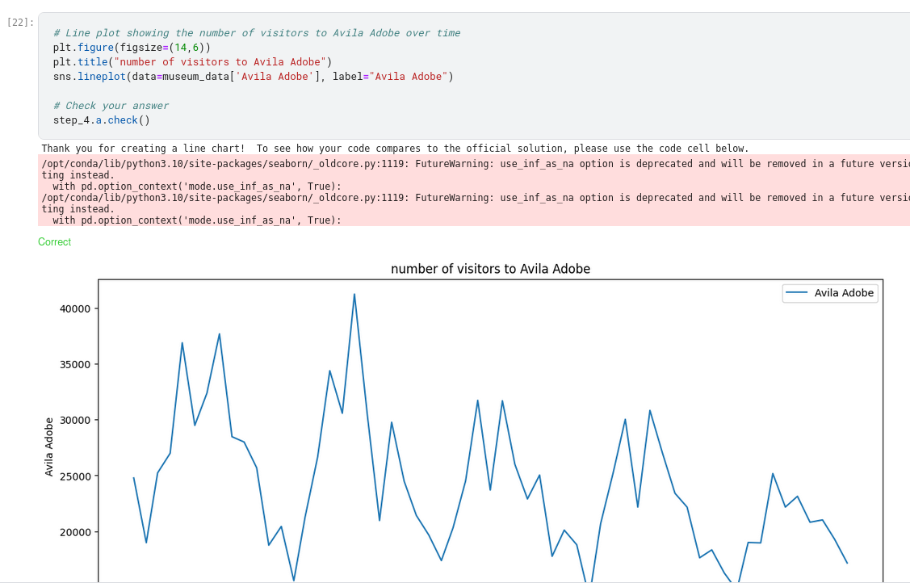The width and height of the screenshot is (910, 583).
Task: Click the 'Avila Adobe' legend label
Action: [844, 293]
